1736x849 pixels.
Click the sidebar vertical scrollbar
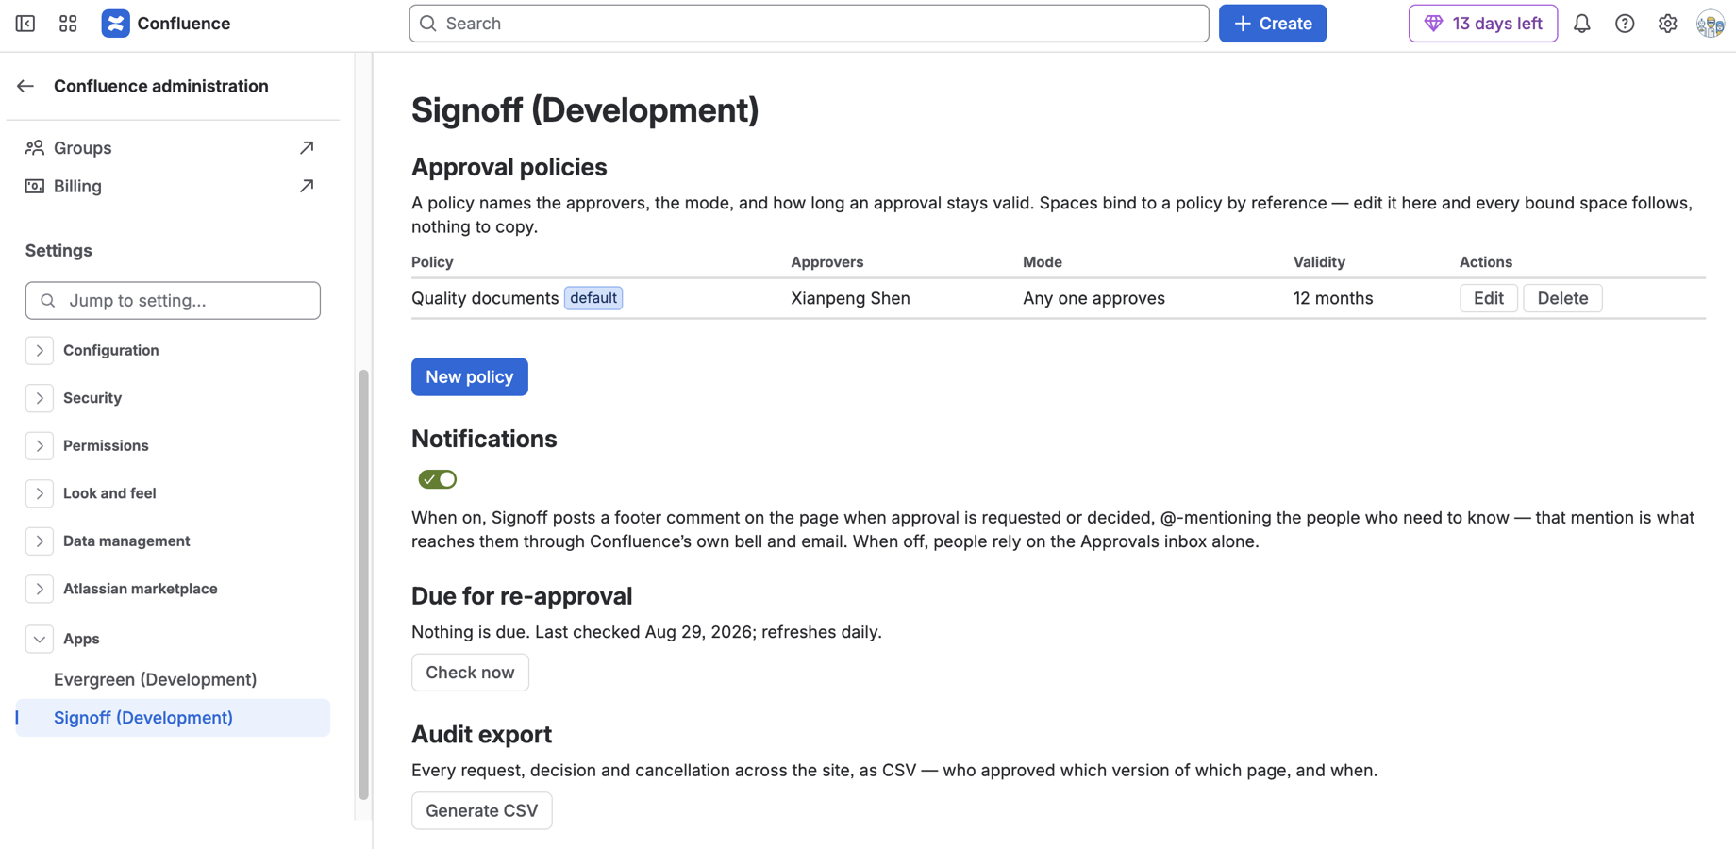364,585
